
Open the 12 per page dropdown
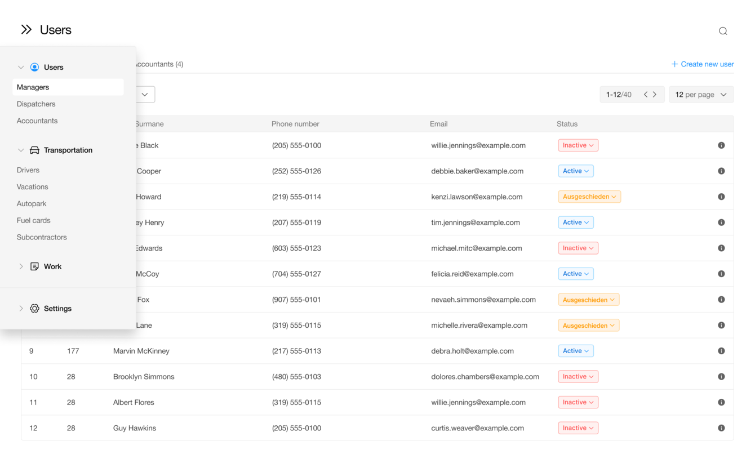(x=701, y=95)
